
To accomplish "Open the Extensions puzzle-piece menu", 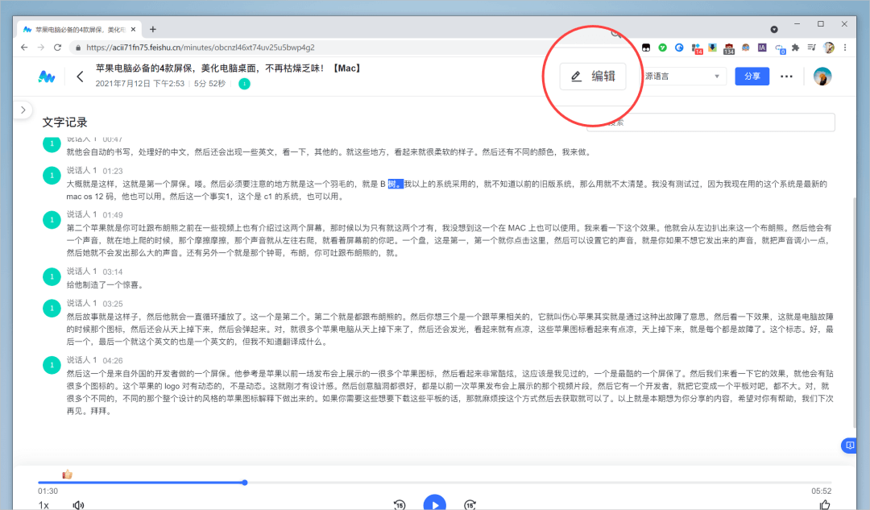I will (x=796, y=48).
